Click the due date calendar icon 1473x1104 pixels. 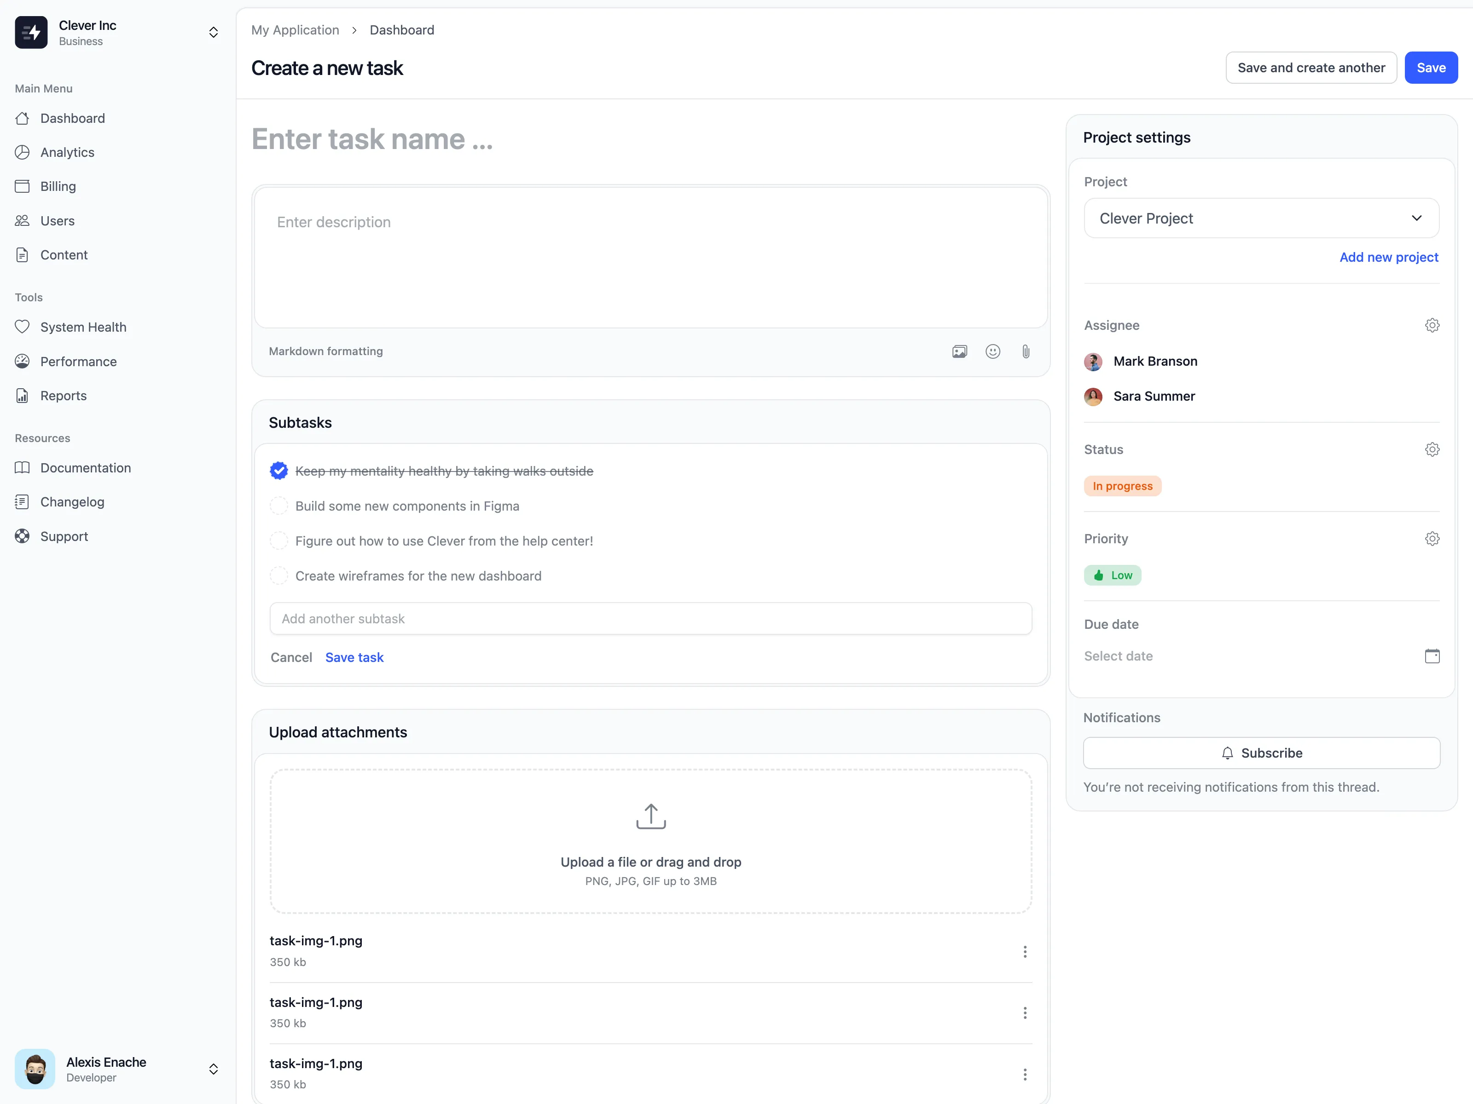pyautogui.click(x=1432, y=656)
